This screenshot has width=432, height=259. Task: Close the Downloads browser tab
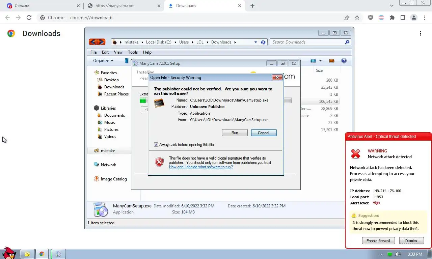coord(240,6)
